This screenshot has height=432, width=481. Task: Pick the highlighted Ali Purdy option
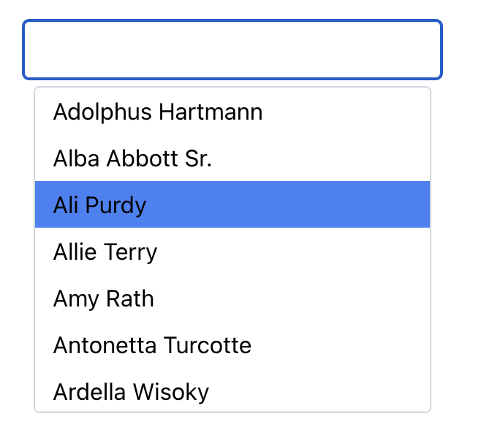pos(100,205)
